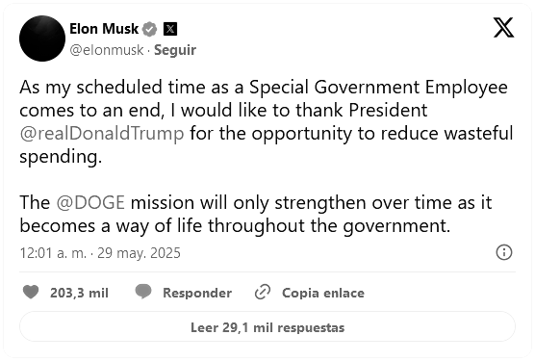The width and height of the screenshot is (535, 361).
Task: Click the 203,3 mil likes count
Action: (79, 293)
